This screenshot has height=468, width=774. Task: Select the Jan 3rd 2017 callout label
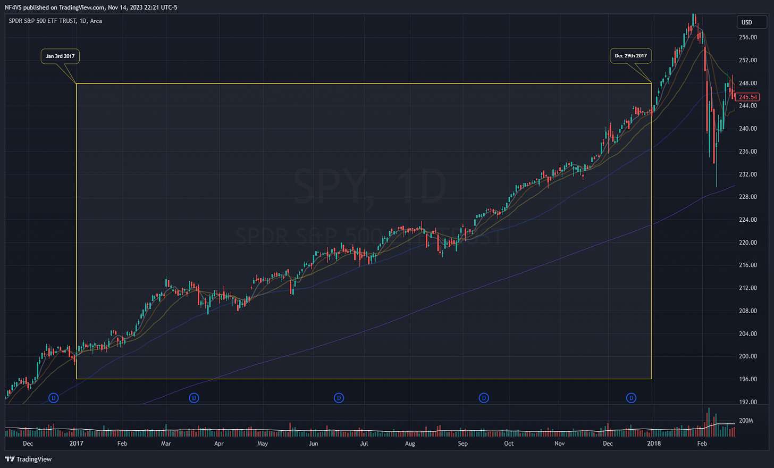(x=60, y=56)
